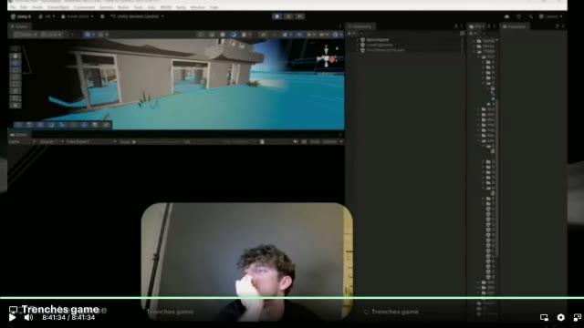Start playback with the video player play button
Screen dimensions: 584x328
[12, 317]
